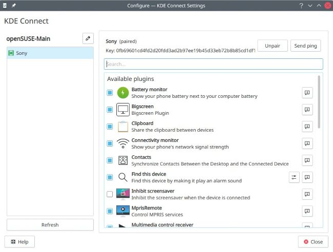This screenshot has height=252, width=333.
Task: Click the pencil rename device icon
Action: pos(88,38)
